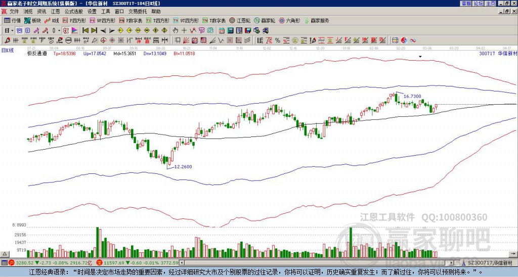Click the Tp=18.5398 indicator value
Viewport: 518px width, 277px height.
(x=64, y=53)
